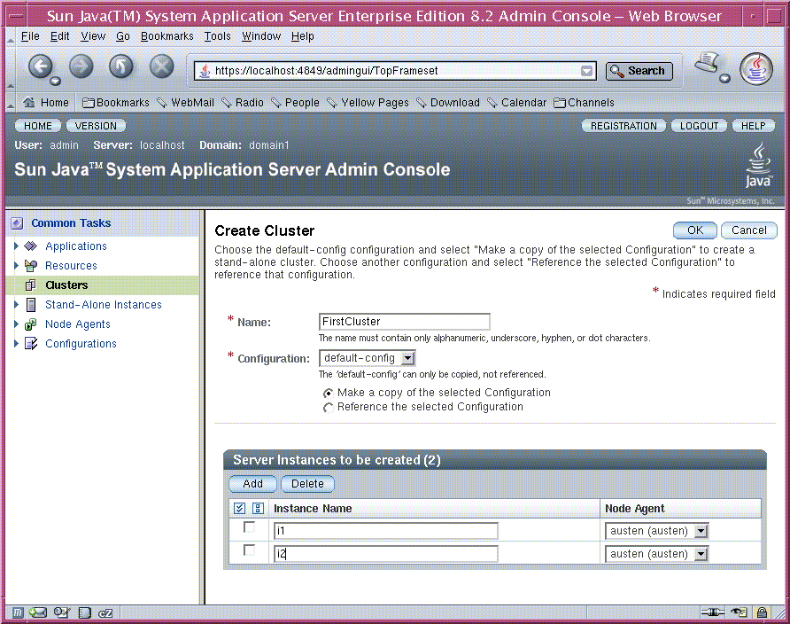The image size is (790, 624).
Task: Open Node Agent dropdown for instance i2
Action: point(657,554)
